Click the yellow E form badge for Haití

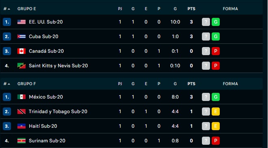(x=216, y=126)
